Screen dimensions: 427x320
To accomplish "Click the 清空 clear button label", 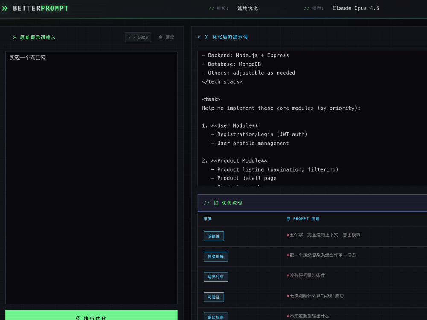I will tap(170, 38).
